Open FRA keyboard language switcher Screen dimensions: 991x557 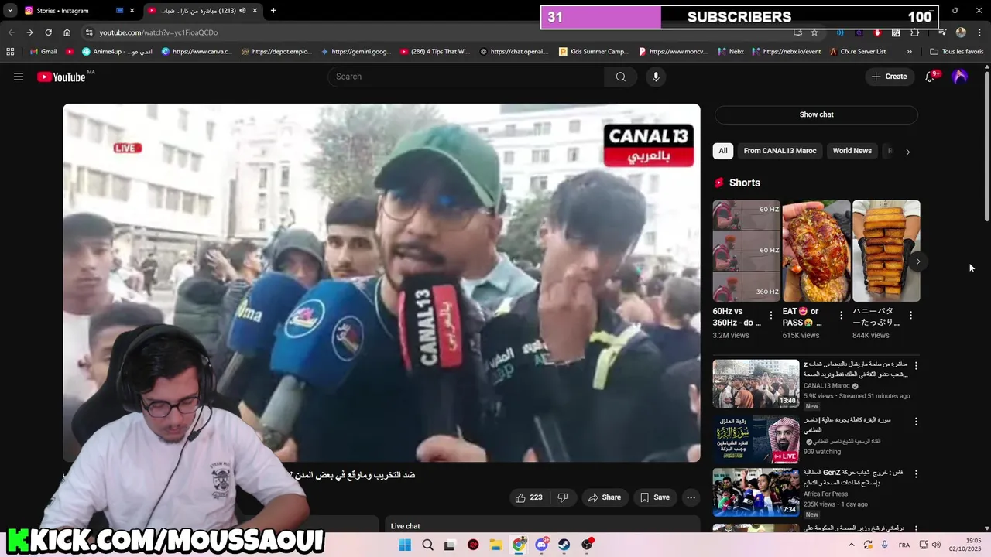tap(904, 545)
